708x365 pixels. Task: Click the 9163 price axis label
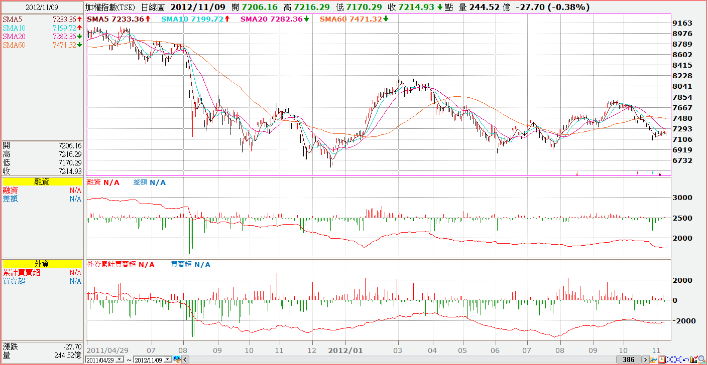(x=683, y=23)
